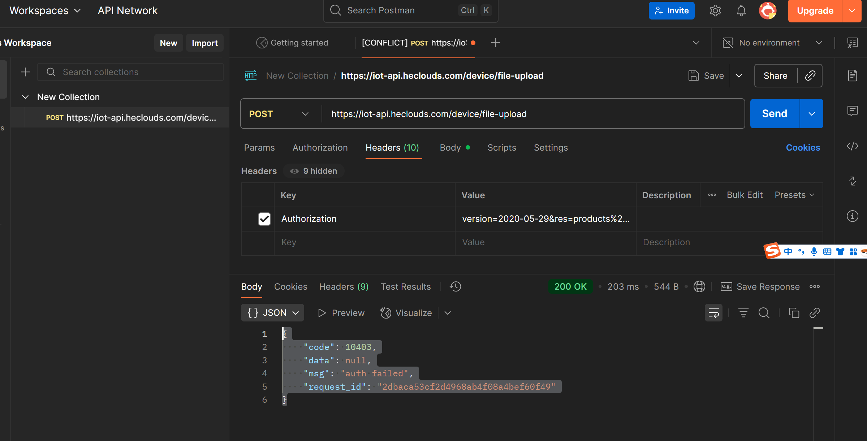Copy request link with link icon
The height and width of the screenshot is (441, 867).
point(810,75)
